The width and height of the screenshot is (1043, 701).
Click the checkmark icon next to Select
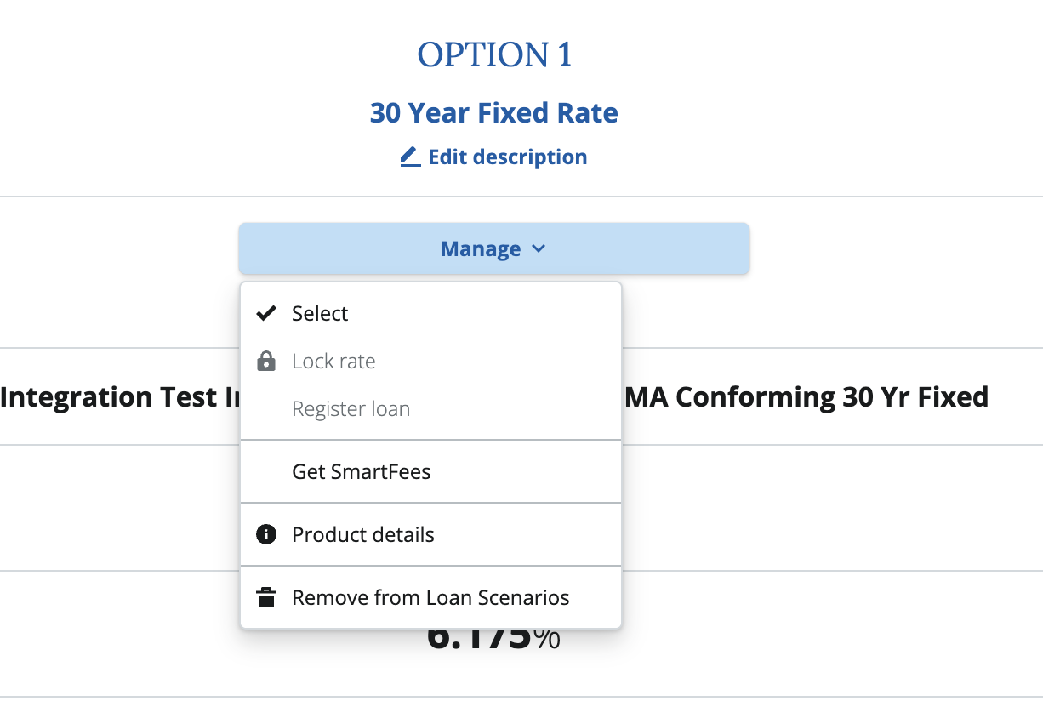[x=266, y=313]
